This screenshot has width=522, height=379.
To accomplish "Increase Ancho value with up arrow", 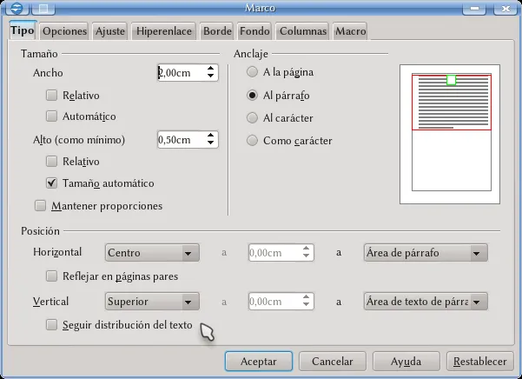I will click(210, 69).
